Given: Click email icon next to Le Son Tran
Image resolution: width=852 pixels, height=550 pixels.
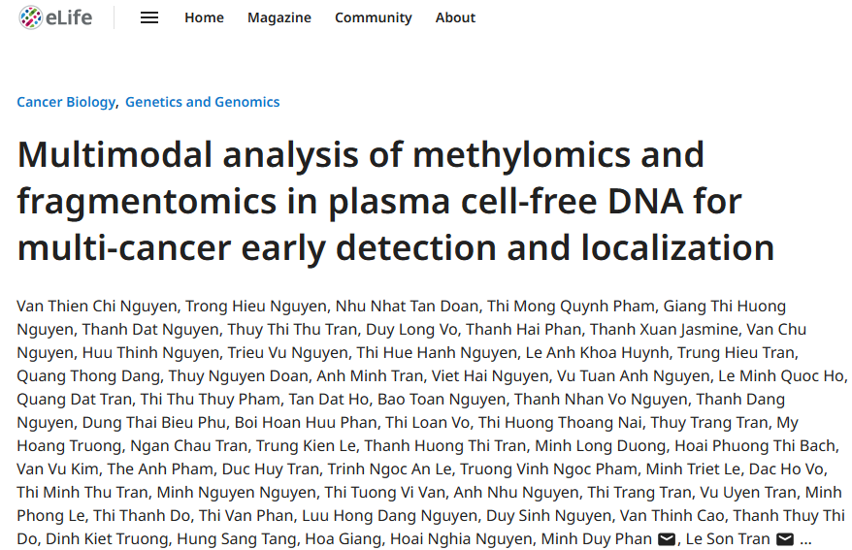Looking at the screenshot, I should pos(785,539).
